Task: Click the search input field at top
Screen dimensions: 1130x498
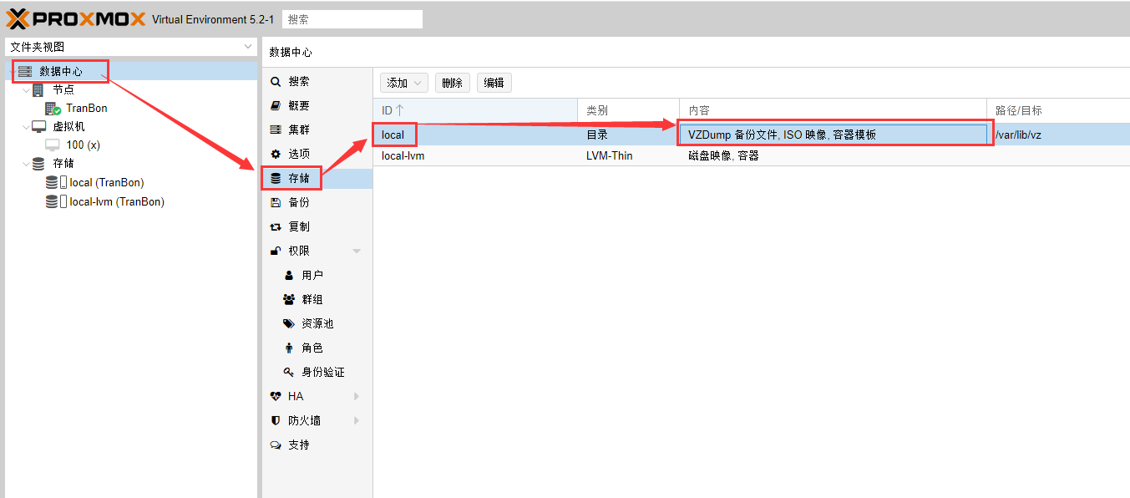Action: pos(352,19)
